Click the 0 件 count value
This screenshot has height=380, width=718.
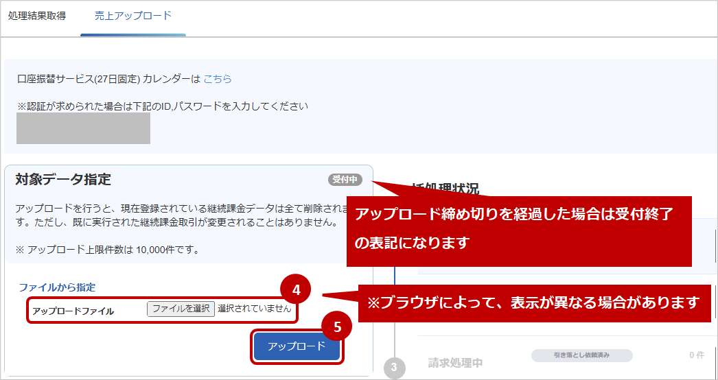[697, 355]
